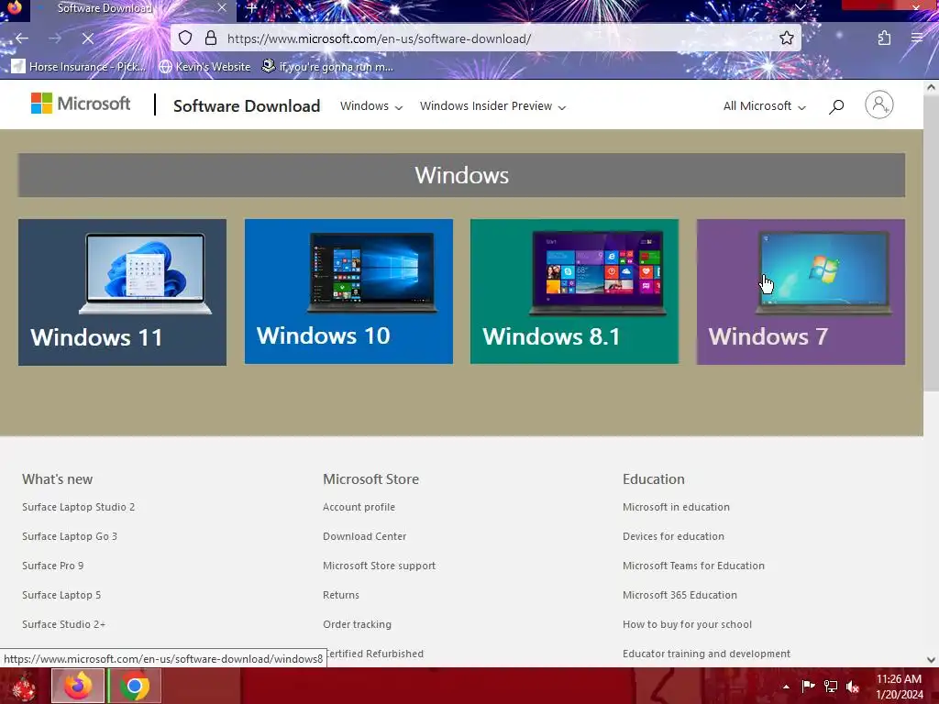The height and width of the screenshot is (704, 939).
Task: Open the Windows 8.1 download tile
Action: coord(574,291)
